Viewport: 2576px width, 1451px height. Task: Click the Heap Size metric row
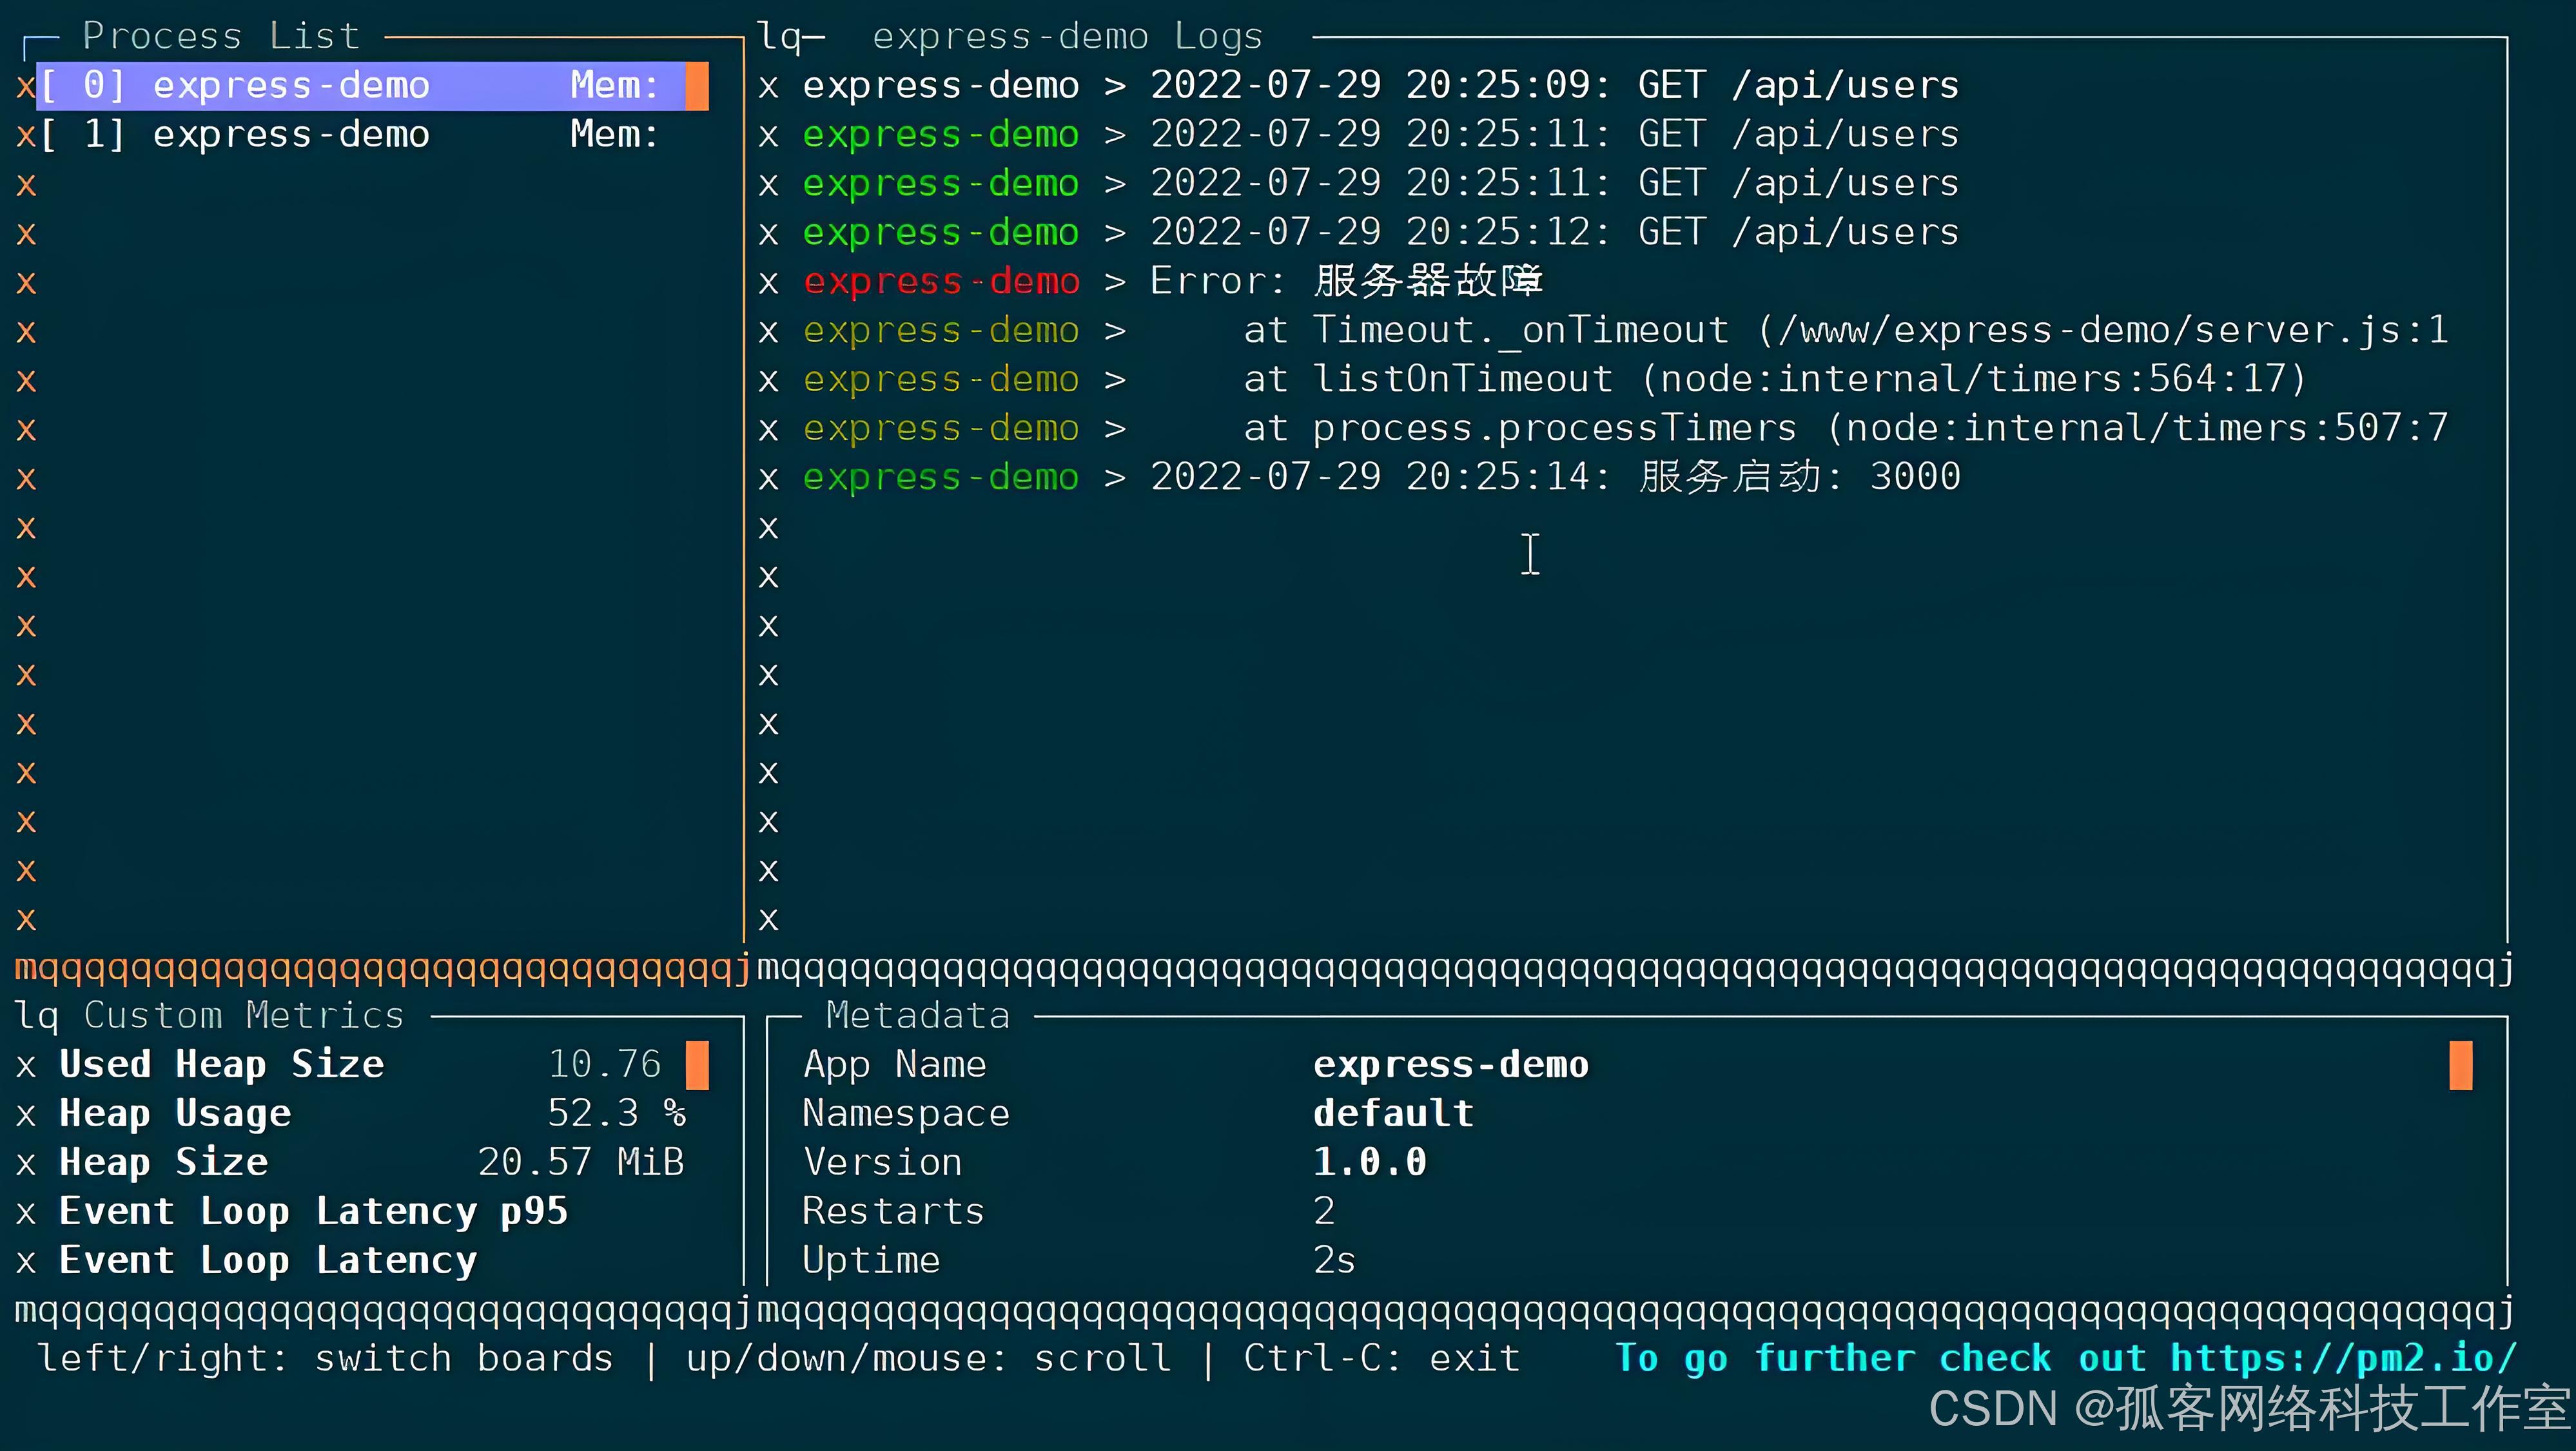354,1161
